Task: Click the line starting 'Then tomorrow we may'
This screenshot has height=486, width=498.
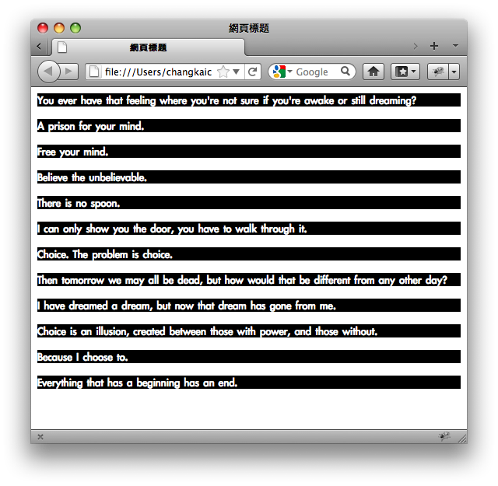Action: coord(249,280)
